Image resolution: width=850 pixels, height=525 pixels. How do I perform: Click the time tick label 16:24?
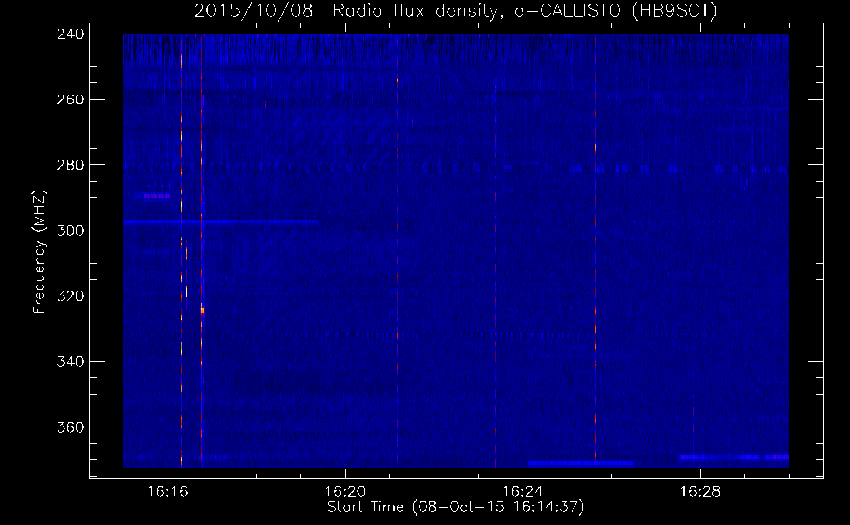coord(523,491)
